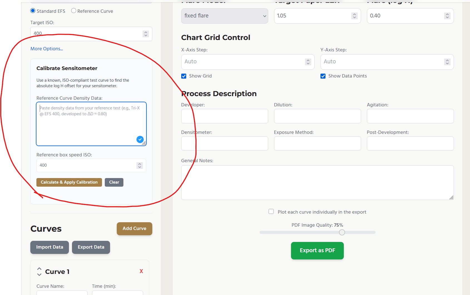Enable plotting each curve individually in export
This screenshot has width=470, height=295.
(x=271, y=212)
